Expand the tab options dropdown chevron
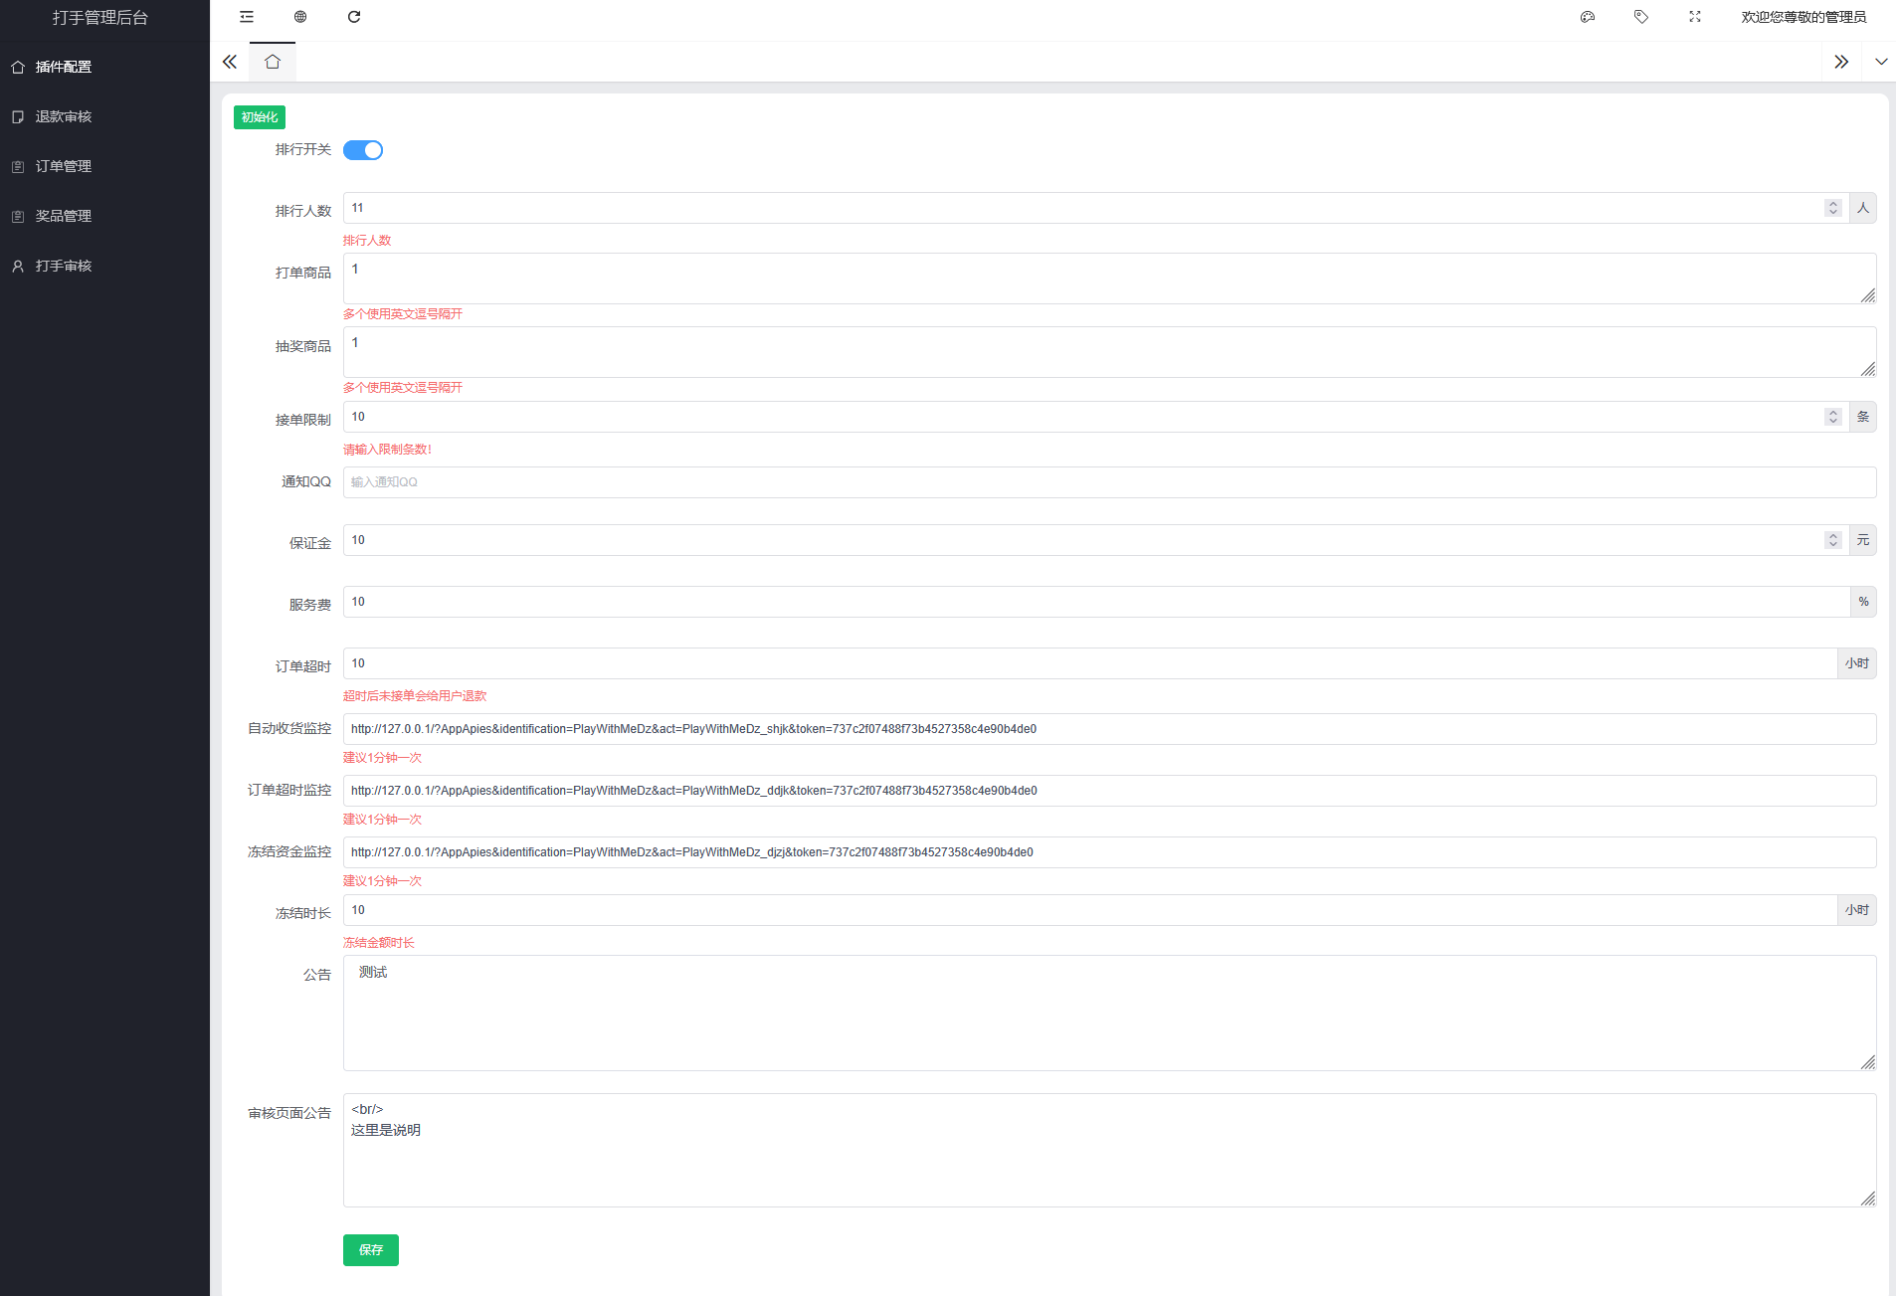This screenshot has width=1896, height=1296. (1880, 62)
